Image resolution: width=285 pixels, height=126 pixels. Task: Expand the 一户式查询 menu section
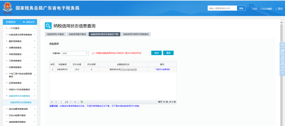[35, 28]
